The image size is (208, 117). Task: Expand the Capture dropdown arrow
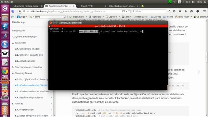(x=119, y=17)
